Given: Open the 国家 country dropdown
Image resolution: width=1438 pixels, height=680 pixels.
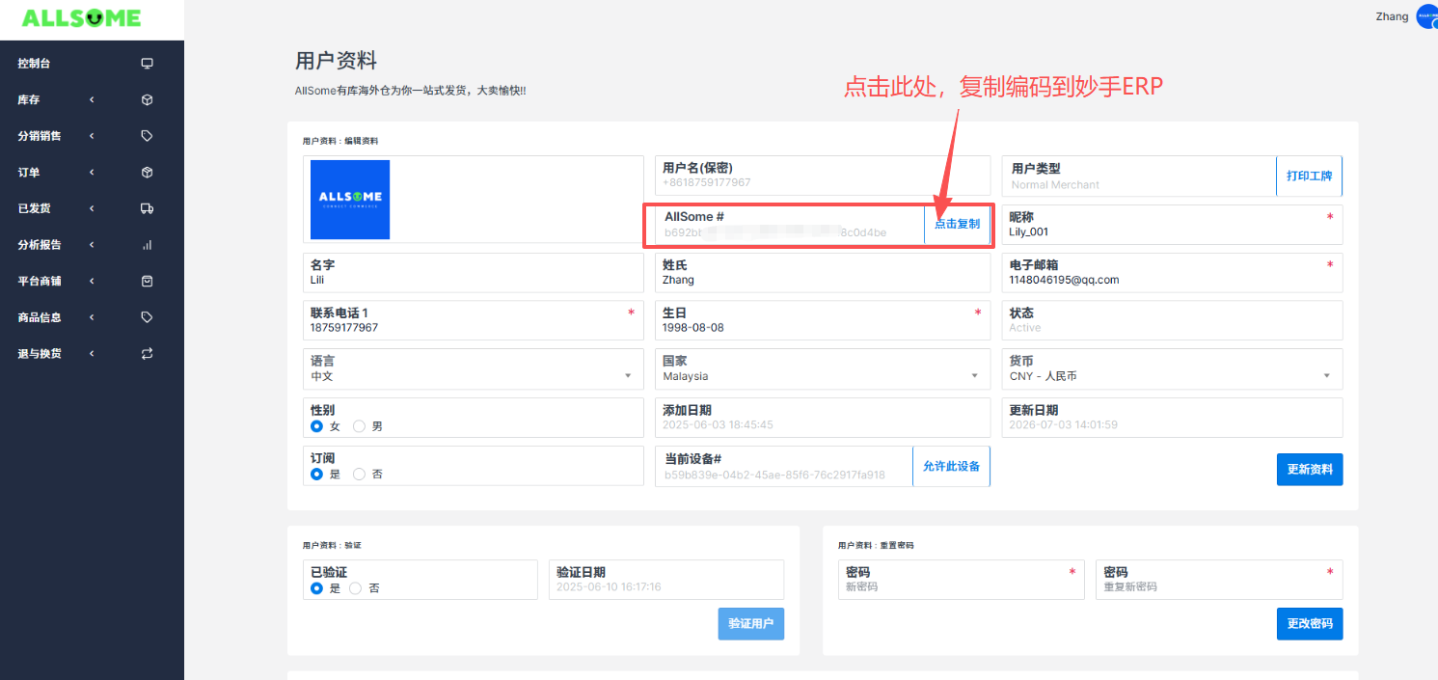Looking at the screenshot, I should click(823, 368).
